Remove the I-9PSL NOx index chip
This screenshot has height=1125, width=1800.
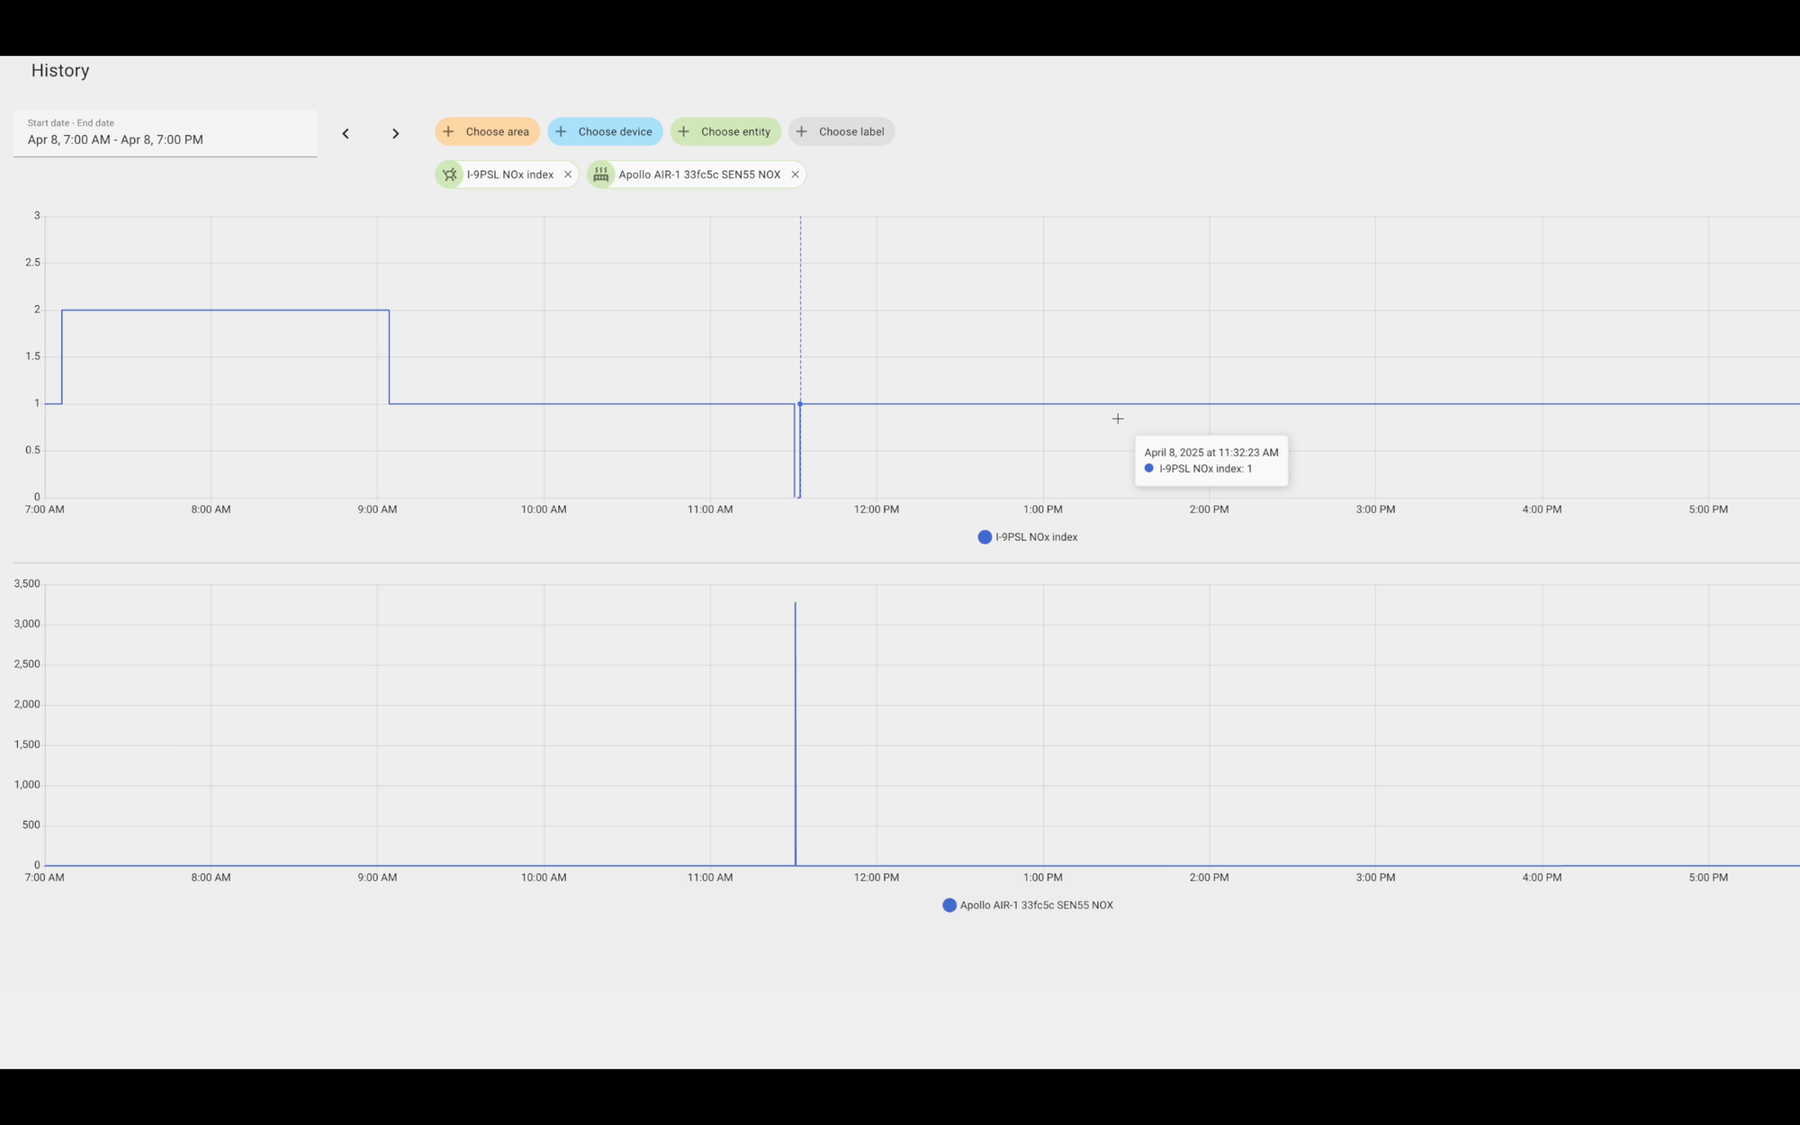[x=568, y=175]
